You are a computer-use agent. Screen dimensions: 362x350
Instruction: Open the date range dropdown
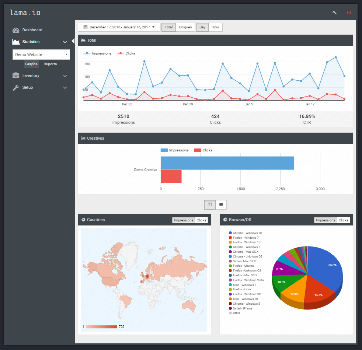tap(119, 27)
